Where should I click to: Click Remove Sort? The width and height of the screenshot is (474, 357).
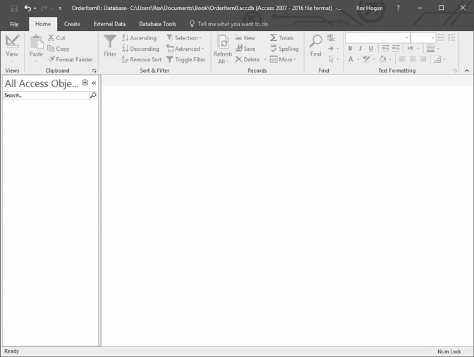pos(142,59)
